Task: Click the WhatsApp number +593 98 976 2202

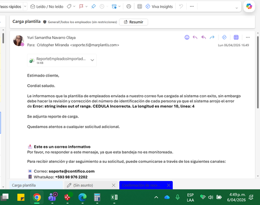Action: coord(71,177)
